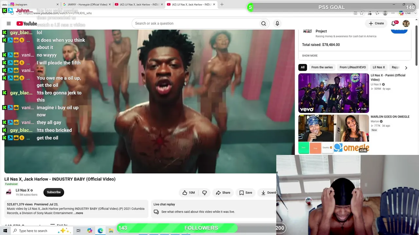Open the Lil Nas X - Panini title link
This screenshot has height=235, width=419.
(x=388, y=77)
